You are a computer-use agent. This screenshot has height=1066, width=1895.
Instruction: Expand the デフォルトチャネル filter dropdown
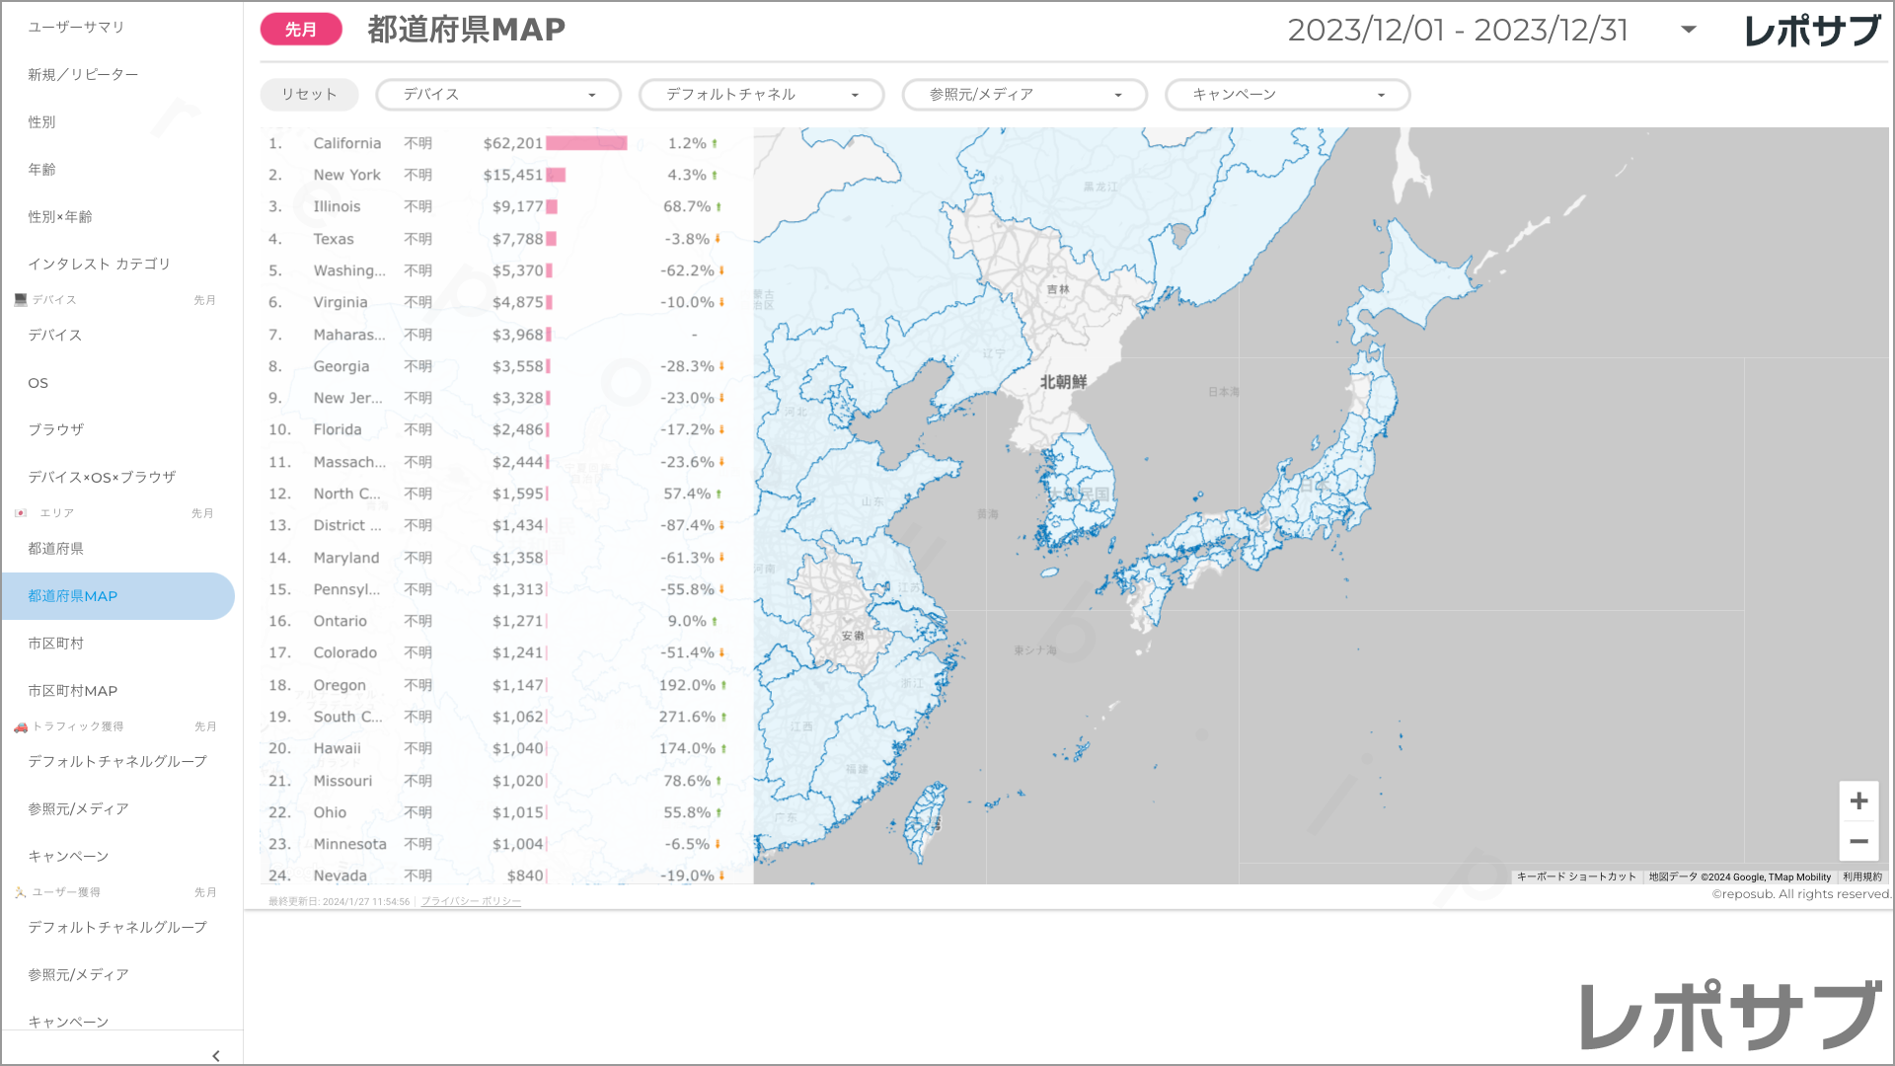(761, 95)
